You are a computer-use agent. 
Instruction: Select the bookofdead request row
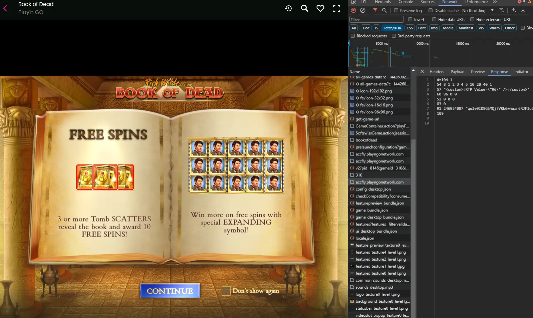[x=379, y=140]
